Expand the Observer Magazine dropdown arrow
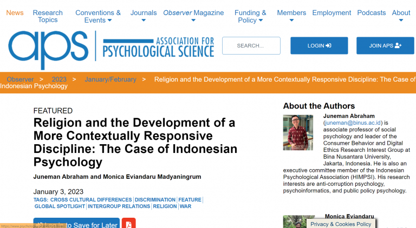Image resolution: width=416 pixels, height=228 pixels. point(193,21)
